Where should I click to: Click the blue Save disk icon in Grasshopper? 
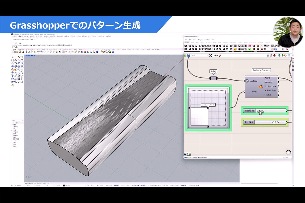pyautogui.click(x=189, y=55)
